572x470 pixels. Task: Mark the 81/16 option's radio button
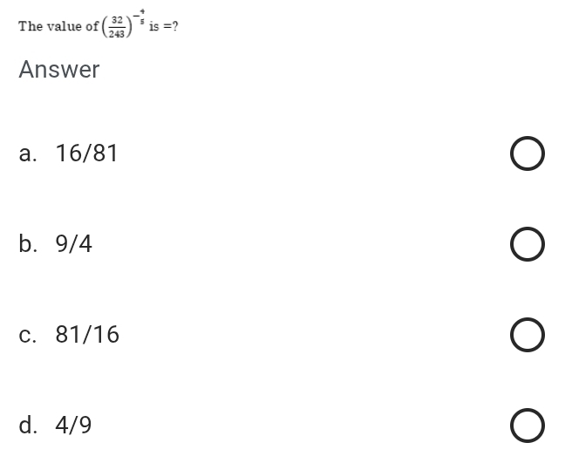(x=528, y=336)
